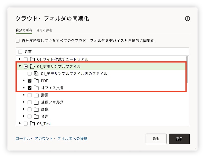
Task: Expand the オフィス文書 folder tree
Action: (24, 88)
